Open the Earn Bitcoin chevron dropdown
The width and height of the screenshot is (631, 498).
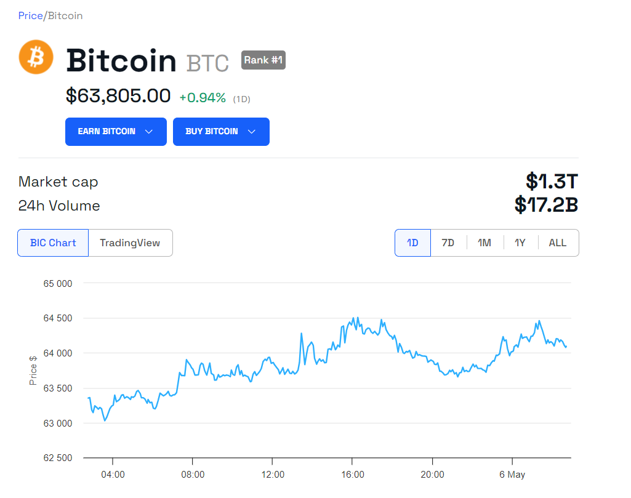(x=149, y=132)
